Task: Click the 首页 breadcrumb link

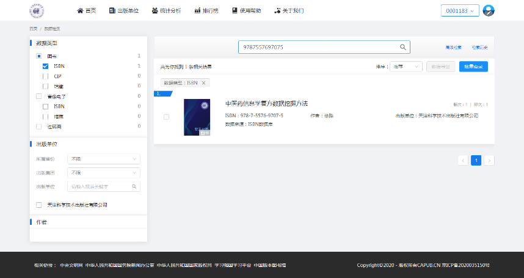Action: (x=34, y=29)
